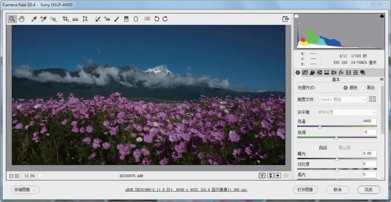The image size is (391, 202).
Task: Select the Graduated Filter tool
Action: pyautogui.click(x=126, y=19)
